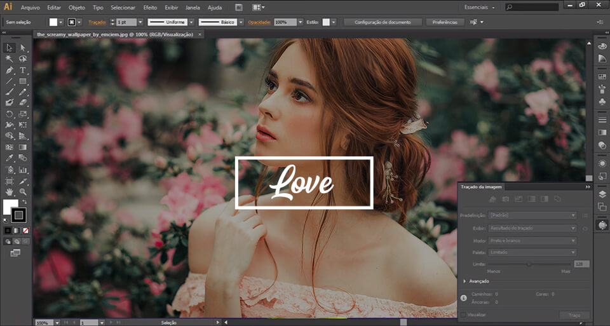Screen dimensions: 610x326
Task: Select the Scale tool
Action: click(23, 114)
